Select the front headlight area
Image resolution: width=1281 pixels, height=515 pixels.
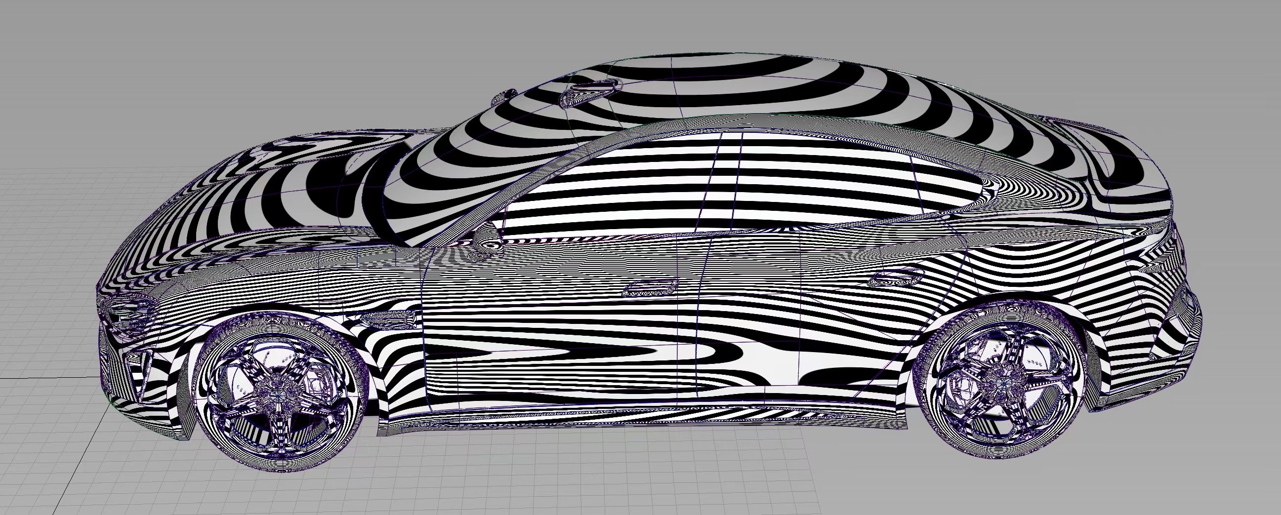[132, 313]
